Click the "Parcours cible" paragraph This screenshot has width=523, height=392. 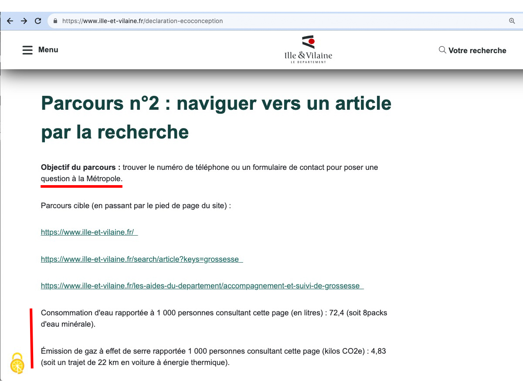click(136, 206)
